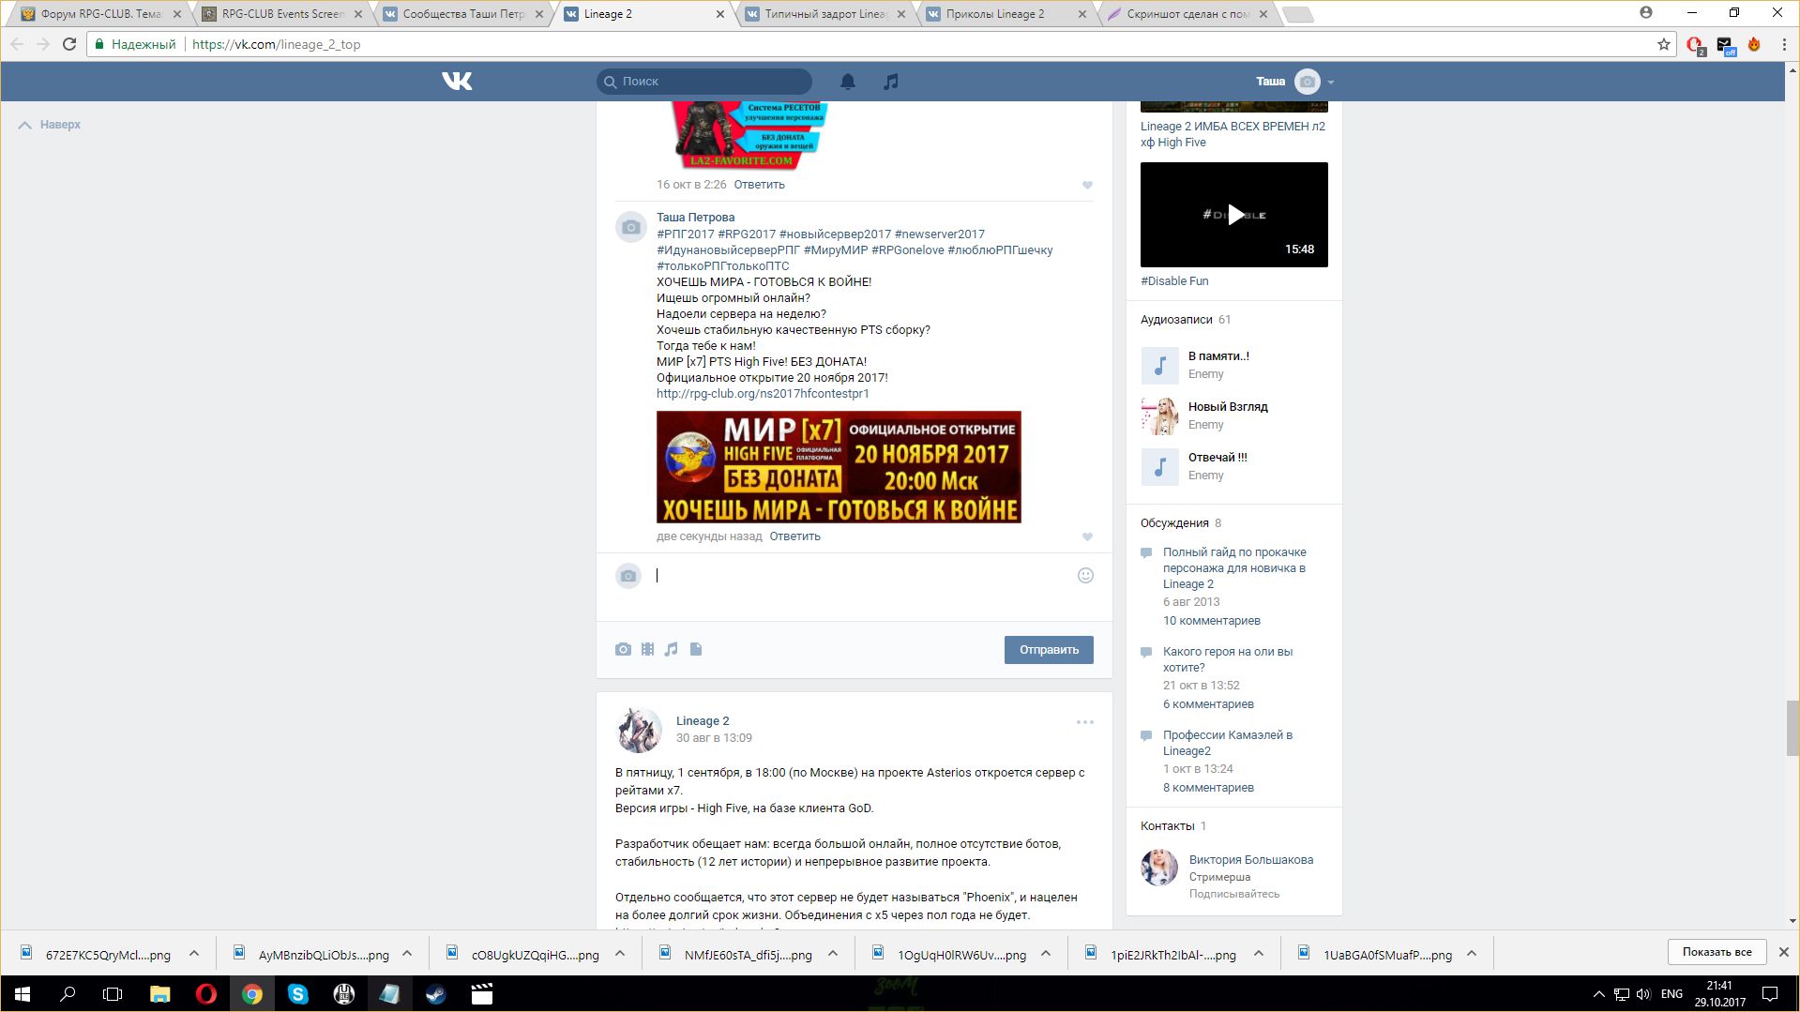The image size is (1800, 1012).
Task: Attach an audio track to the comment
Action: tap(672, 649)
